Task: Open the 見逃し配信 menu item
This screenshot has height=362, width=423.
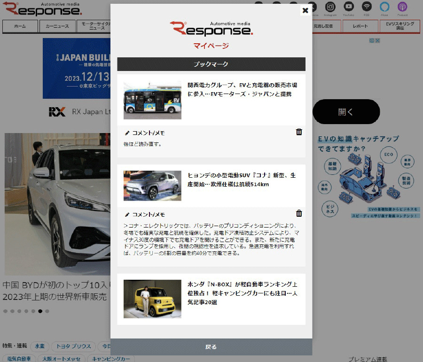Action: coord(327,26)
